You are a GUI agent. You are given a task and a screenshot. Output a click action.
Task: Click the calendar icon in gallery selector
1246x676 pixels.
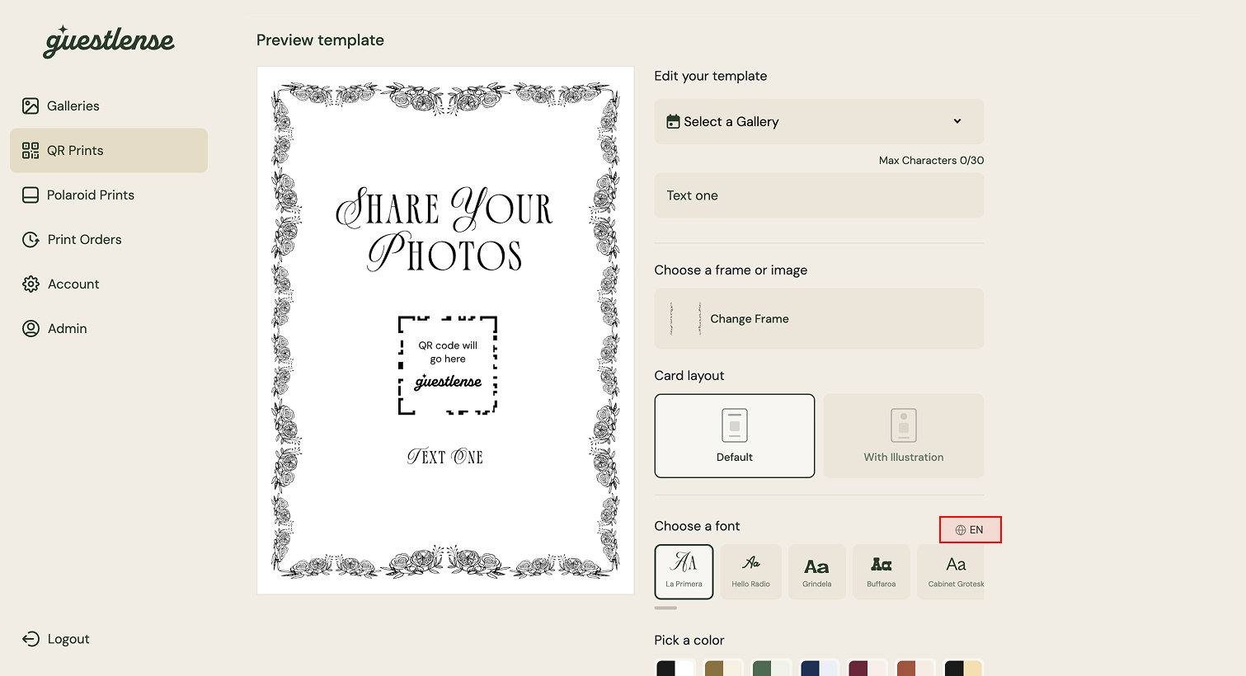tap(673, 121)
